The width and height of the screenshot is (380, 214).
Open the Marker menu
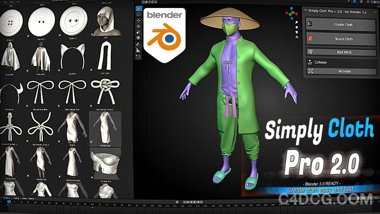[x=32, y=198]
